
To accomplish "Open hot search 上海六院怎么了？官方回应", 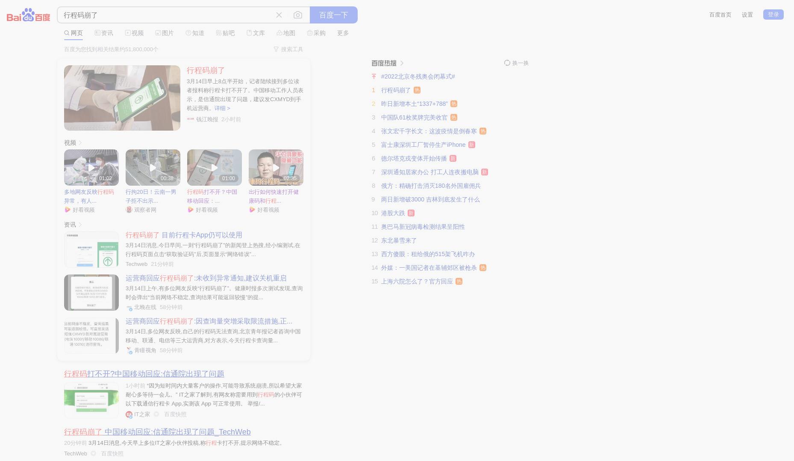I will [x=417, y=281].
